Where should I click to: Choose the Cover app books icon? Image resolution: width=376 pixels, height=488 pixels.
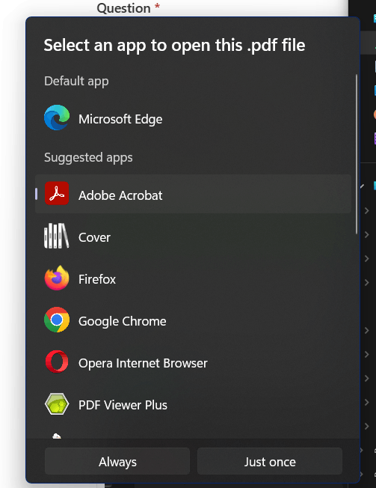click(x=57, y=236)
